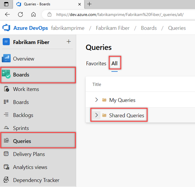Click the Delivery Plans calendar icon
This screenshot has width=195, height=187.
pyautogui.click(x=6, y=154)
